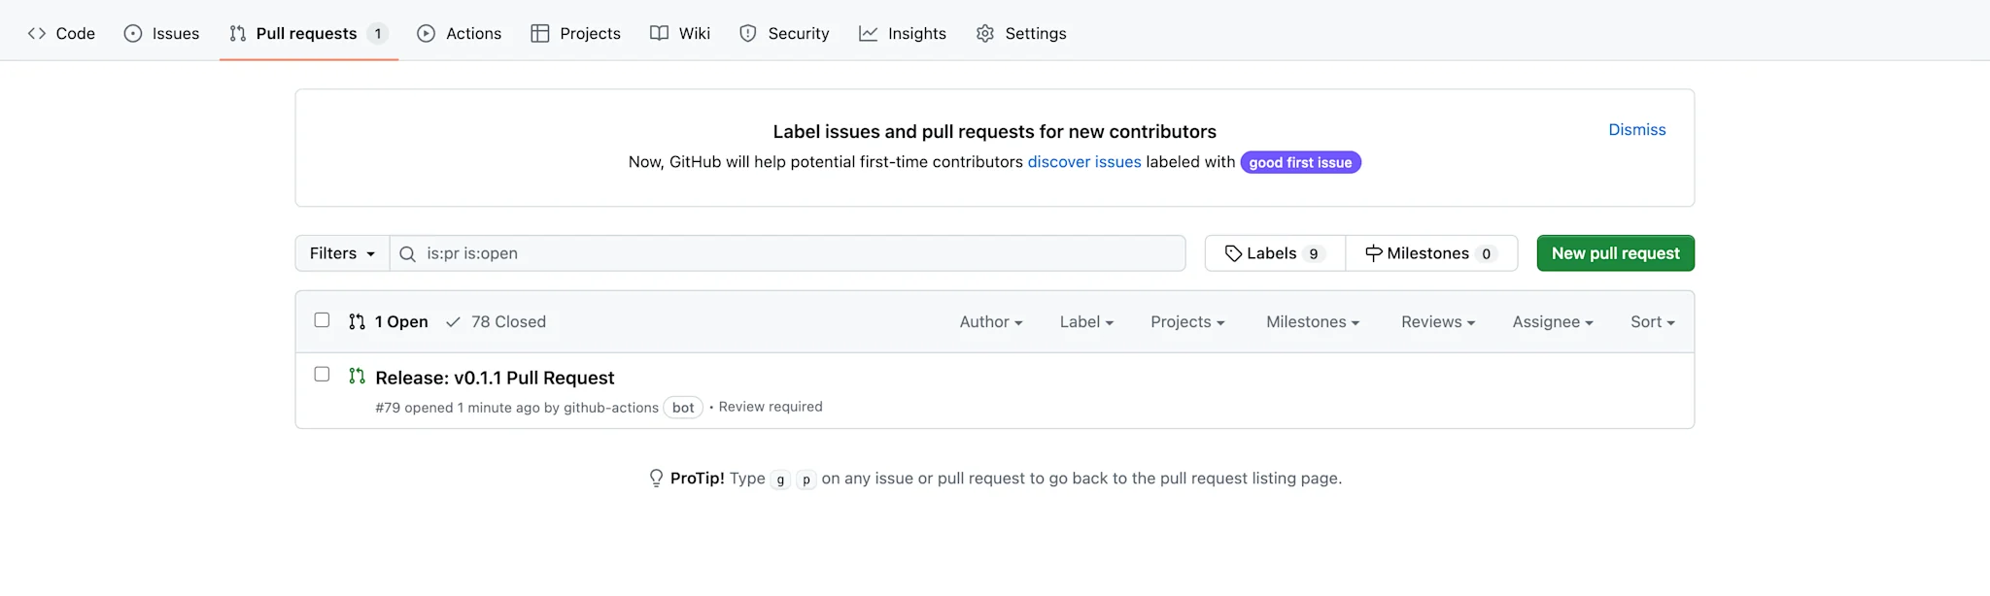Focus the 'is:pr is:open' search field
This screenshot has width=1990, height=596.
[788, 253]
